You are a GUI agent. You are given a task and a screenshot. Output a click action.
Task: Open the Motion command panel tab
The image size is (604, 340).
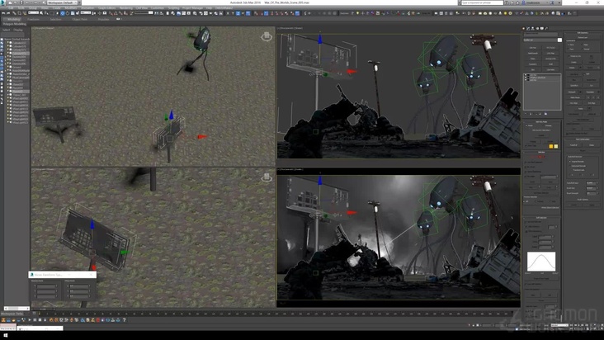pos(537,28)
